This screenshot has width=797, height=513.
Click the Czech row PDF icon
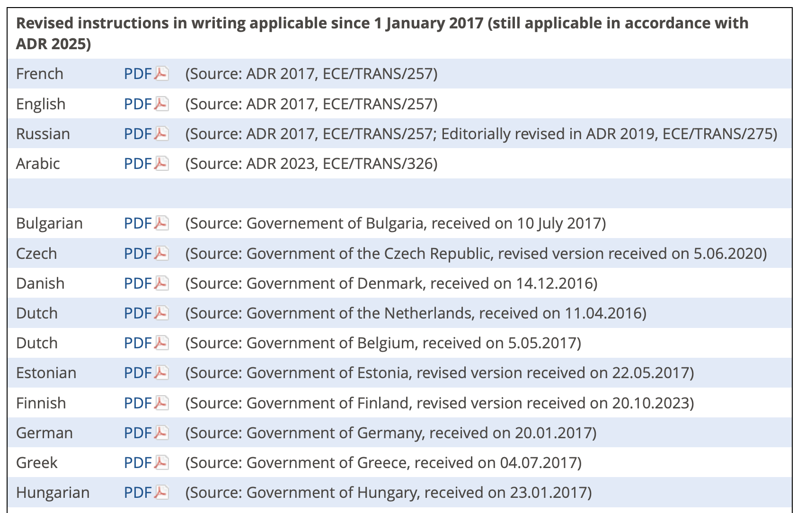(162, 254)
